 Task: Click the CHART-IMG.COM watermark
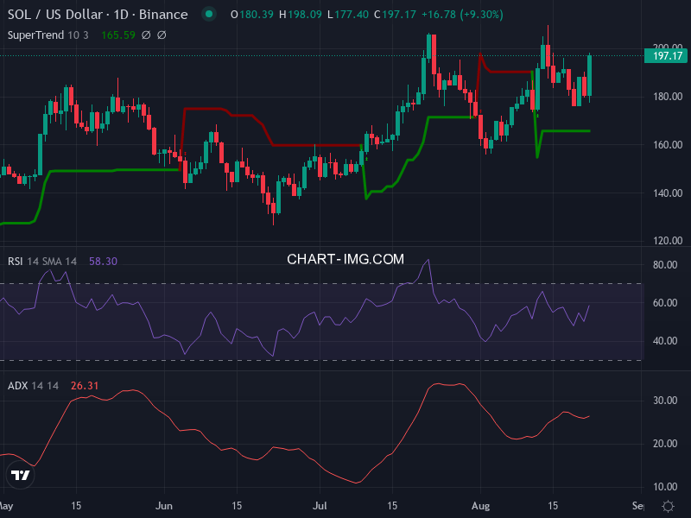tap(345, 259)
